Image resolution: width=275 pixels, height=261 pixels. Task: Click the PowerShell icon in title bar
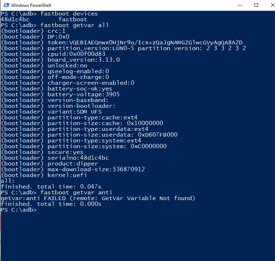pos(5,5)
